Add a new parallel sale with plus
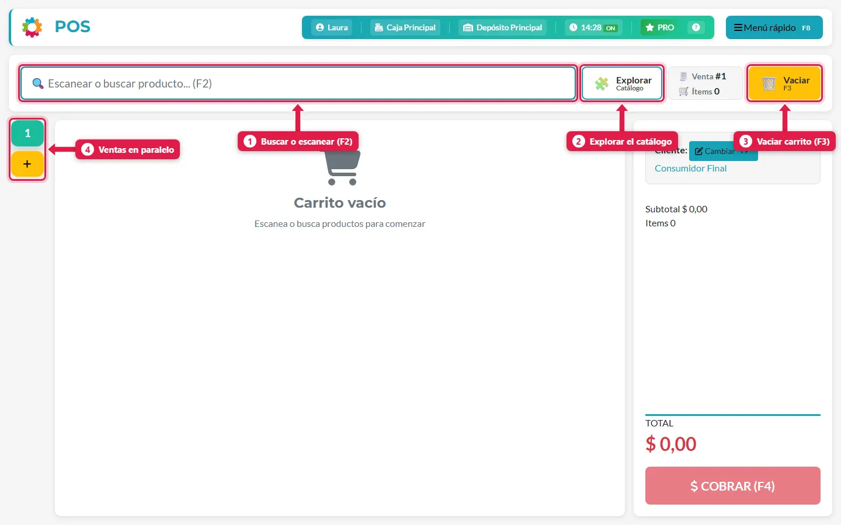This screenshot has height=525, width=841. [27, 164]
